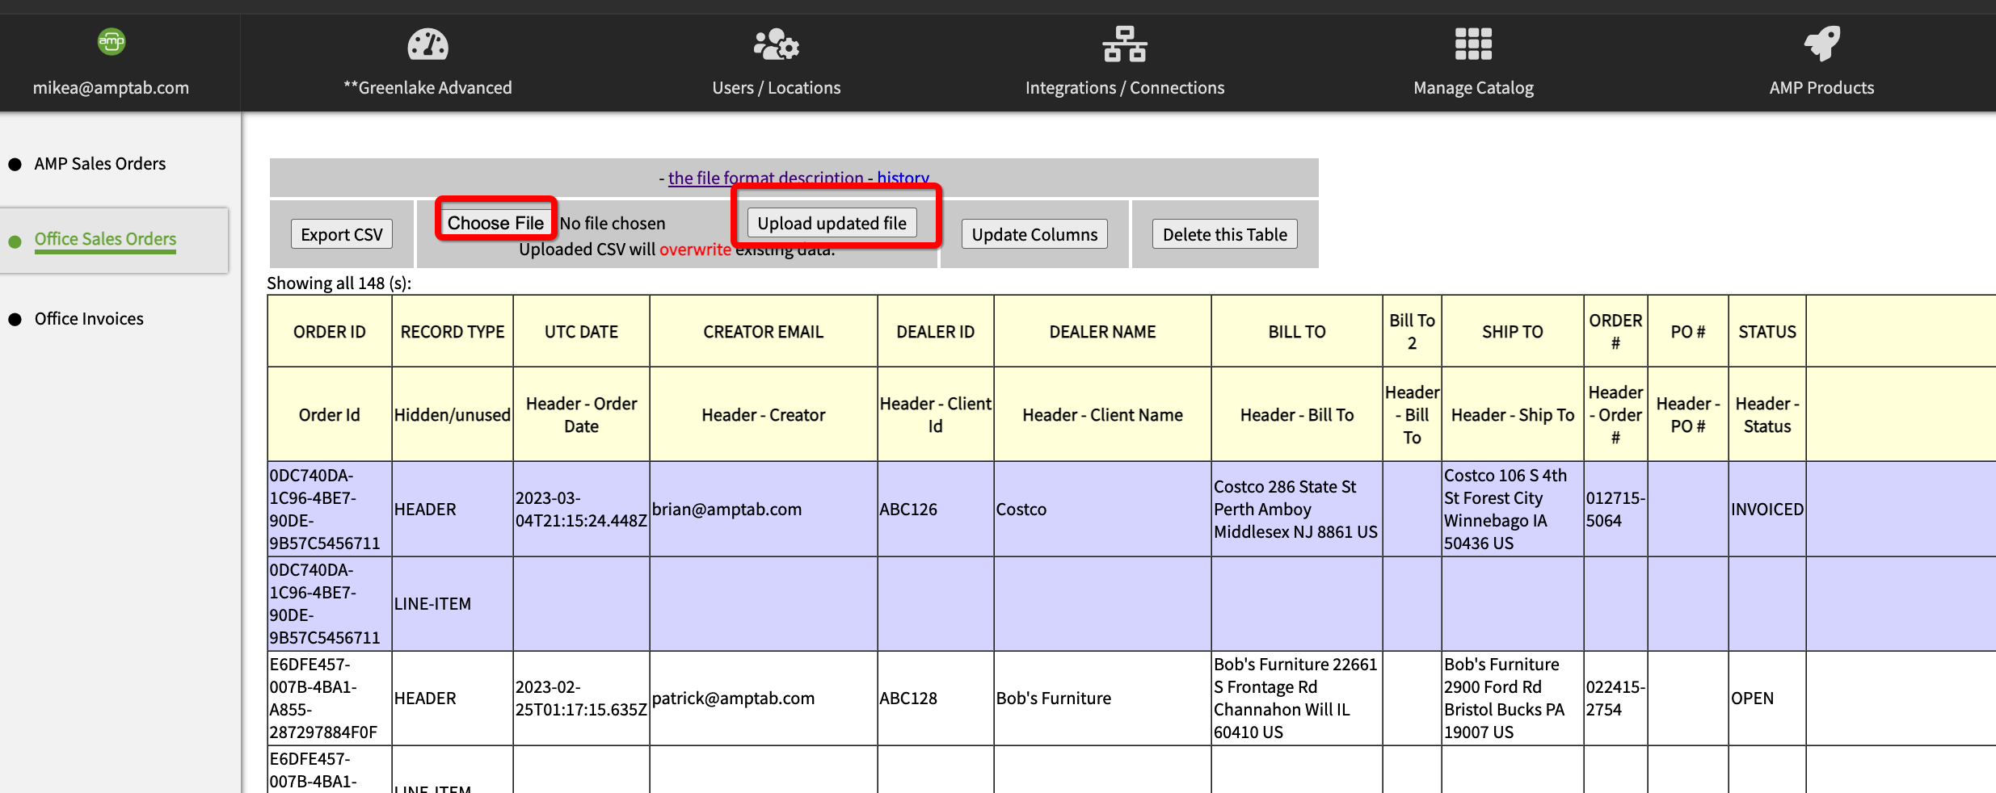Open the file format description link

765,178
